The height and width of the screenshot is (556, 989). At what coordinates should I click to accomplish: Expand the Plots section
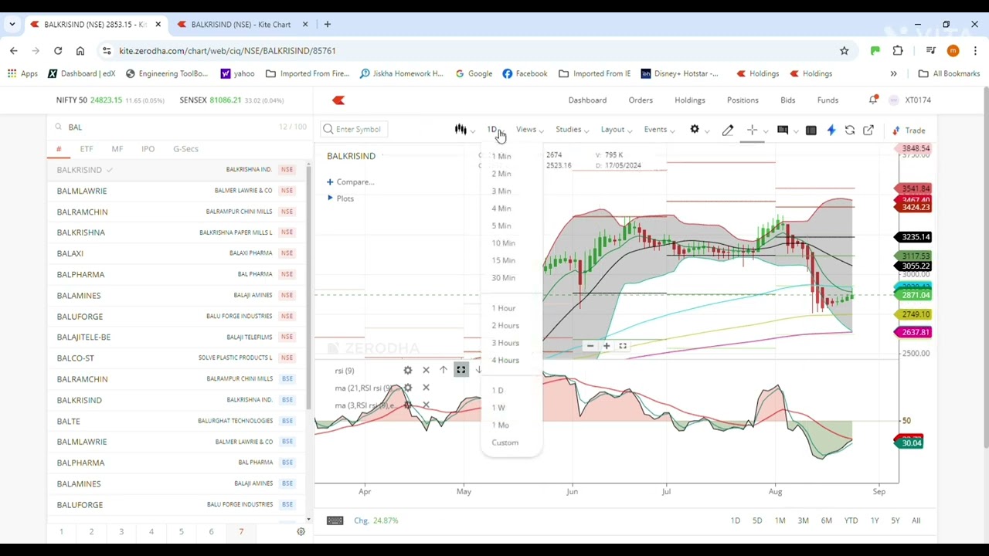coord(340,198)
